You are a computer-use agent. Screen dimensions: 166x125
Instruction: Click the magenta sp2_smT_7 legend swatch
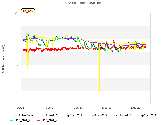coord(39,120)
